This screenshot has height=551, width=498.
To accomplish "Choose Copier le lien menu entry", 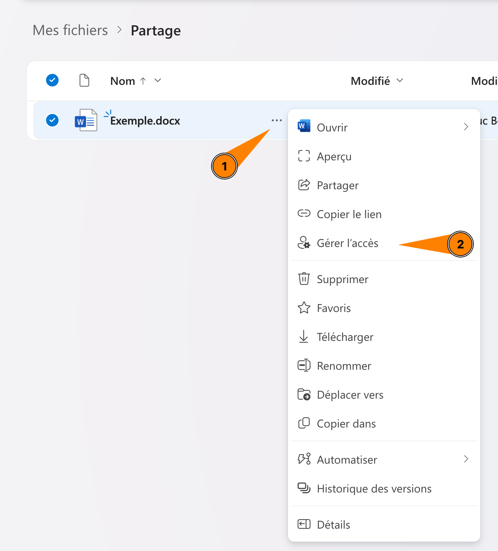I will (x=349, y=214).
